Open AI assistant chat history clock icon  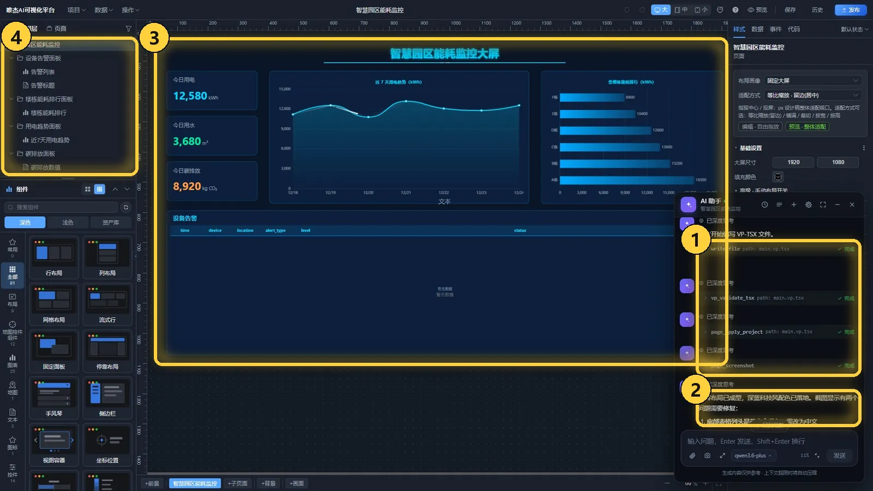(x=765, y=205)
